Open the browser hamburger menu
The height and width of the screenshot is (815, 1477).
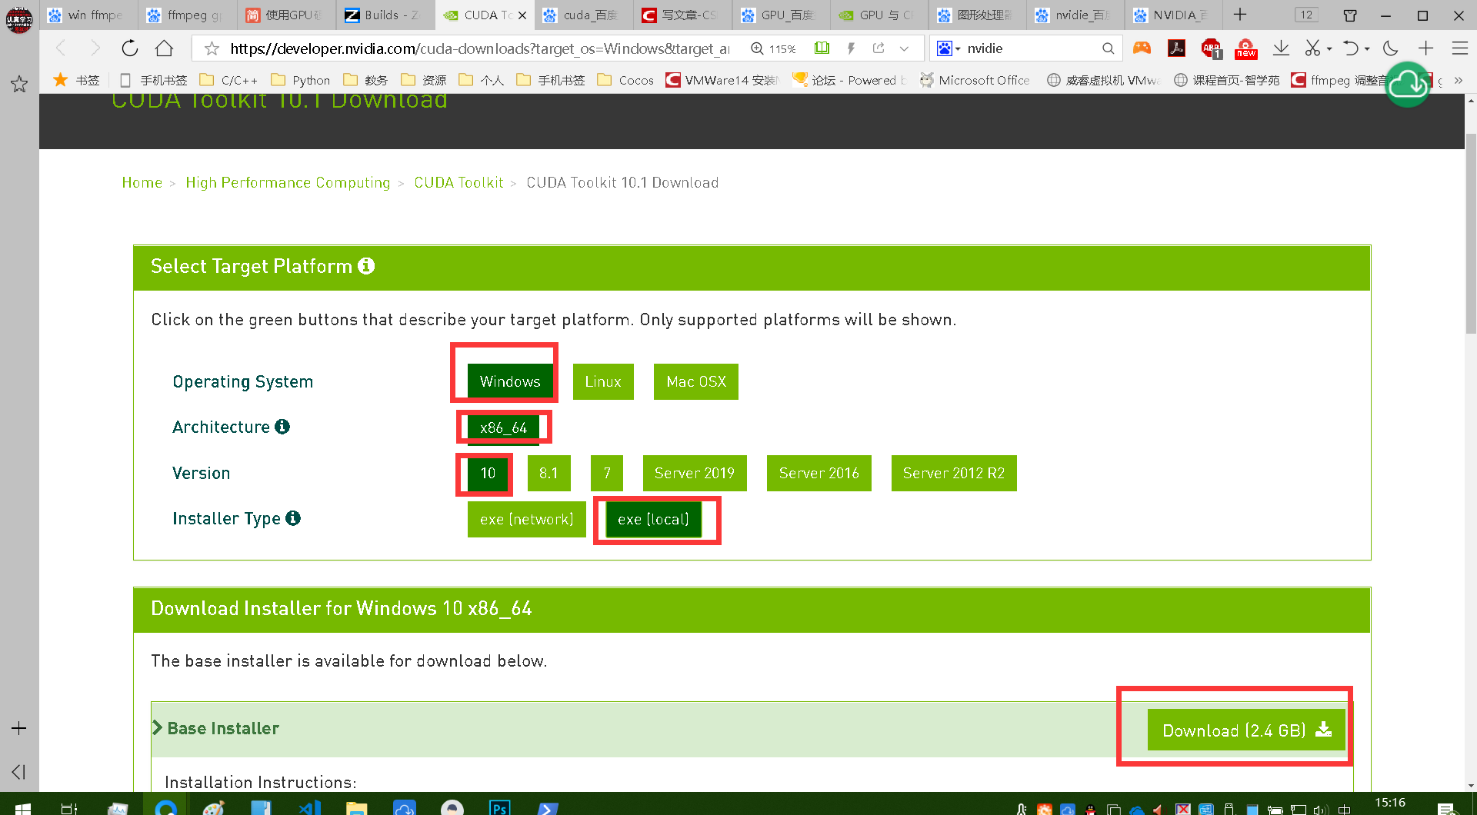1459,48
